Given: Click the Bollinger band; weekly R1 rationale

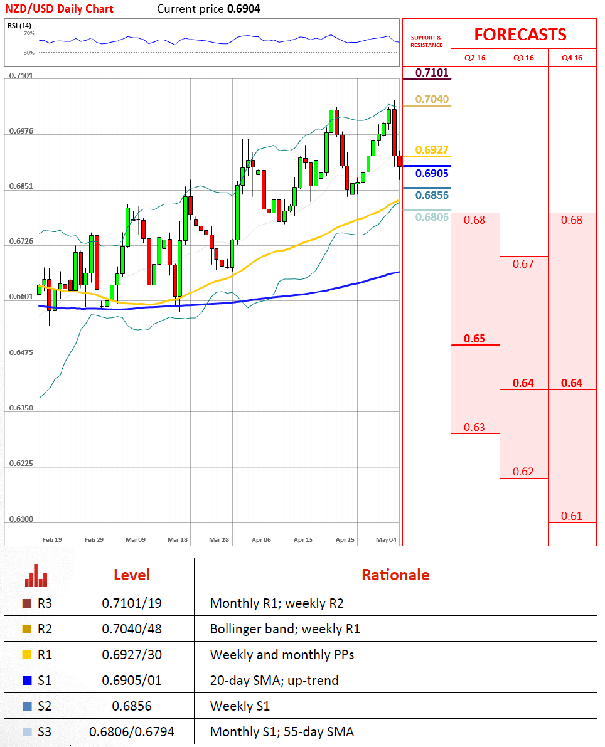Looking at the screenshot, I should coord(285,629).
